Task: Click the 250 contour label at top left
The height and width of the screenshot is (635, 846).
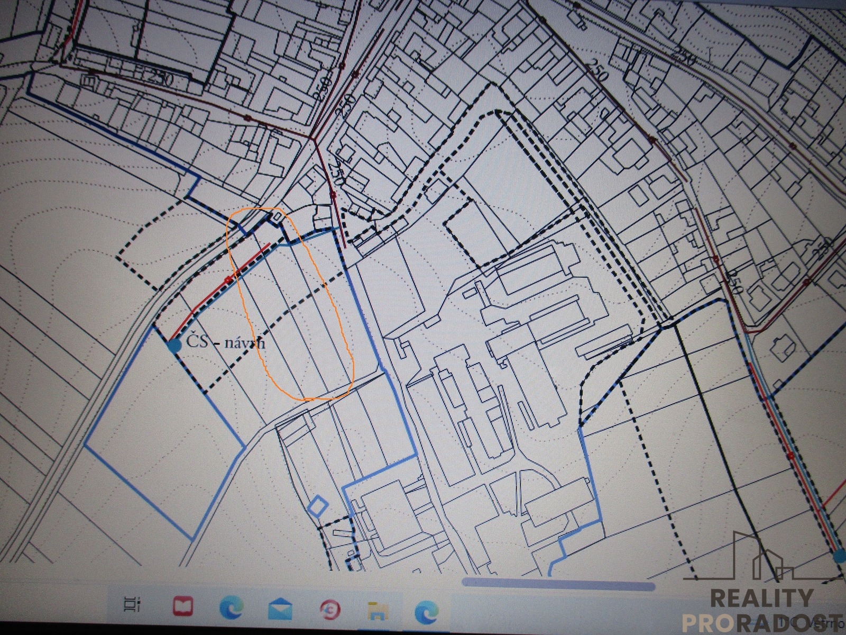Action: 153,79
